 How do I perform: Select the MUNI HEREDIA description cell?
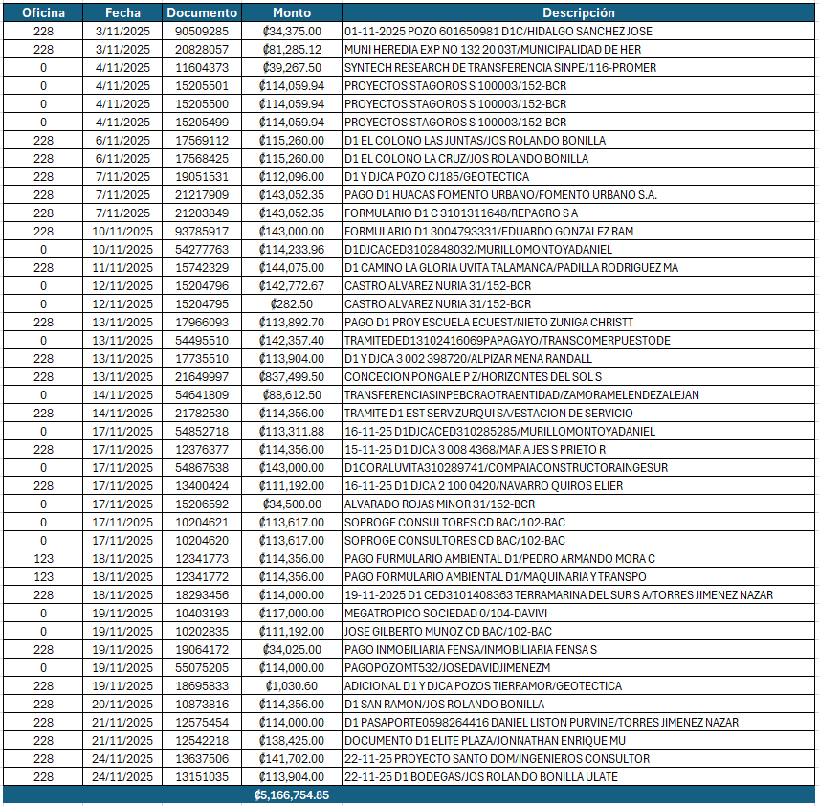(x=578, y=49)
